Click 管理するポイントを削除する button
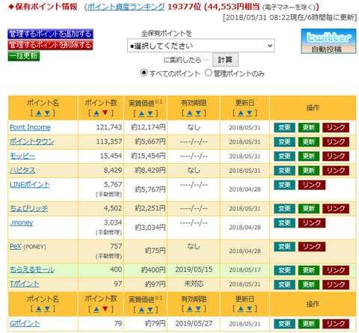The width and height of the screenshot is (359, 333). (x=50, y=45)
